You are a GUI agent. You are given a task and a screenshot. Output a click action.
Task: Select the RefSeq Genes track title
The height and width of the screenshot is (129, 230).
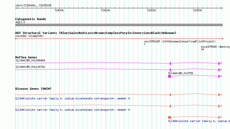click(26, 57)
